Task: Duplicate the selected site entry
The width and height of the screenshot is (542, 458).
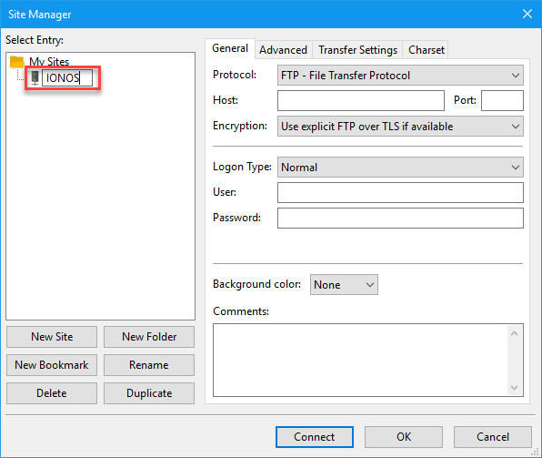Action: [x=149, y=393]
